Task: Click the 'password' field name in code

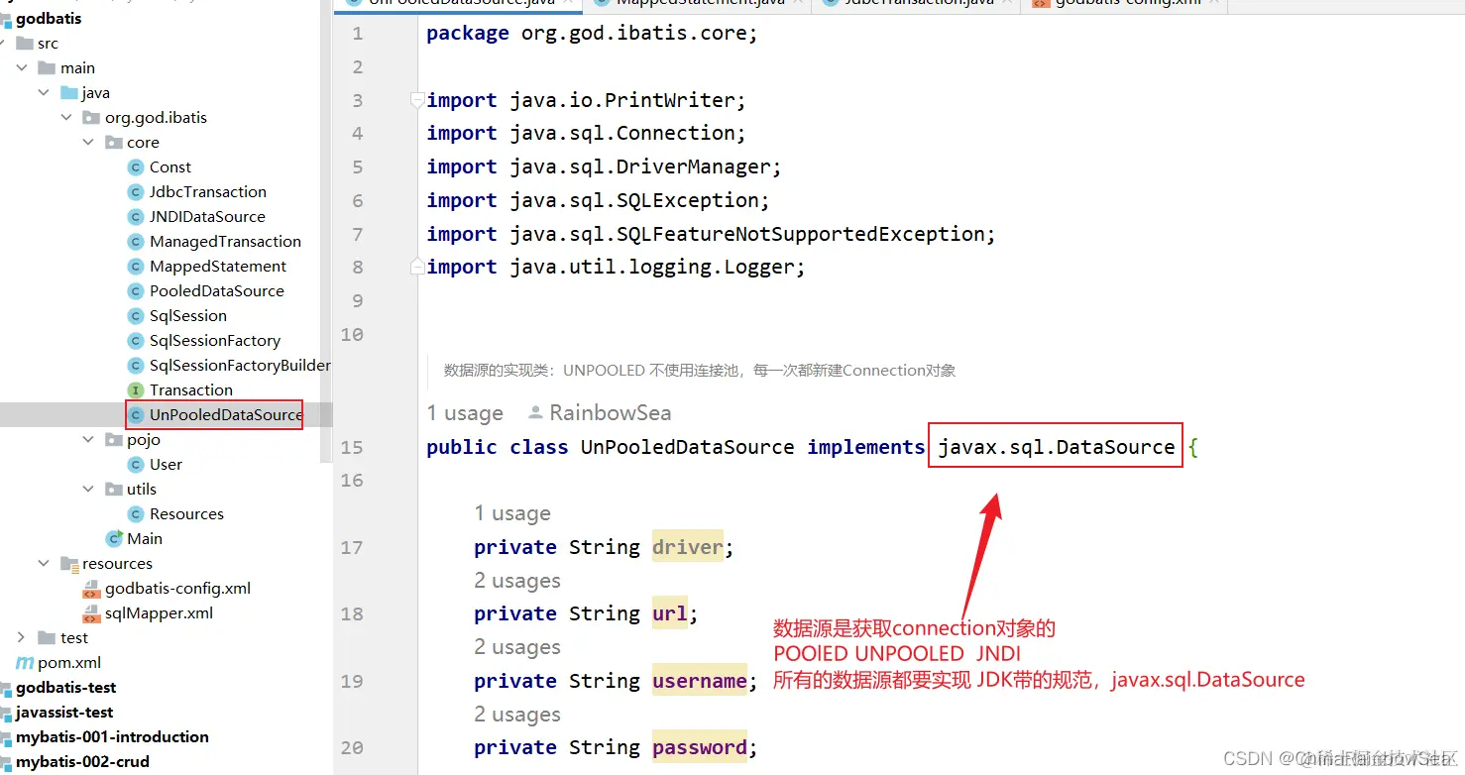Action: pos(700,747)
